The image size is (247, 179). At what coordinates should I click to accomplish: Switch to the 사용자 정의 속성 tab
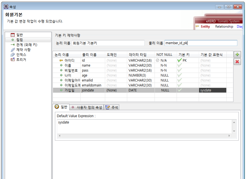[x=87, y=107]
